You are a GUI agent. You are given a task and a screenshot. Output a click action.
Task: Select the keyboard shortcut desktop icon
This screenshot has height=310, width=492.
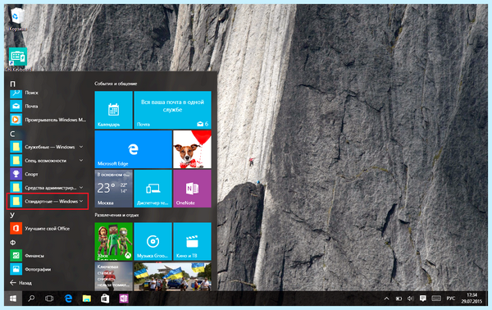(18, 59)
